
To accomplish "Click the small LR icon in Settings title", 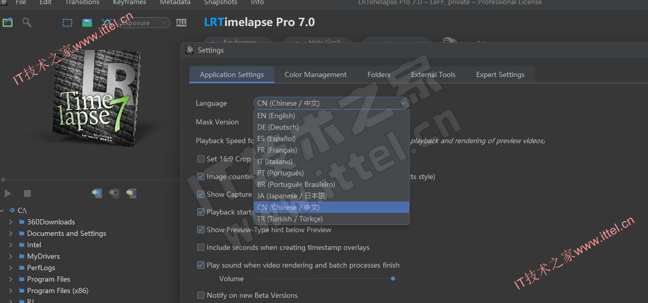I will point(190,50).
